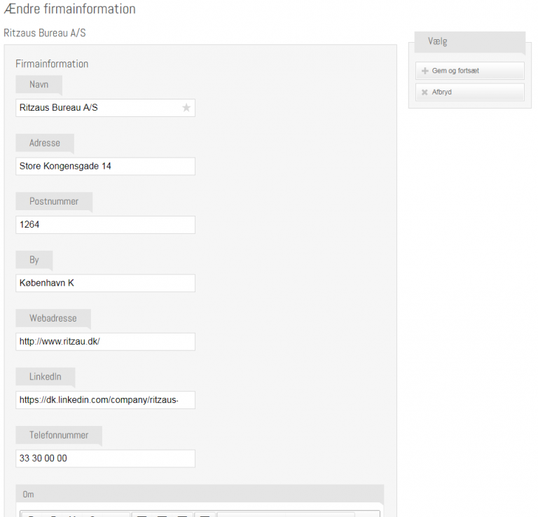Click the Adresse field with Store Kongensgade 14
Screen dimensions: 538x517
click(105, 166)
